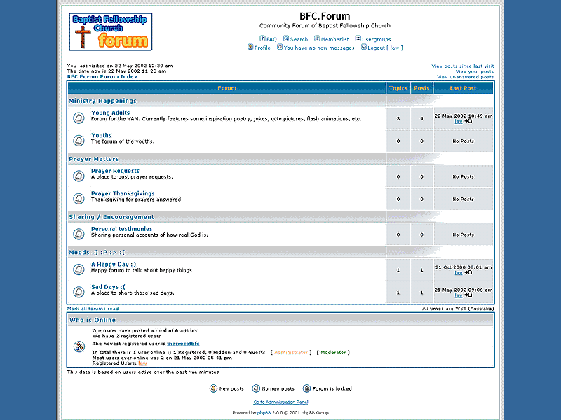Open the Who is Online page
The height and width of the screenshot is (420, 561).
pyautogui.click(x=93, y=320)
